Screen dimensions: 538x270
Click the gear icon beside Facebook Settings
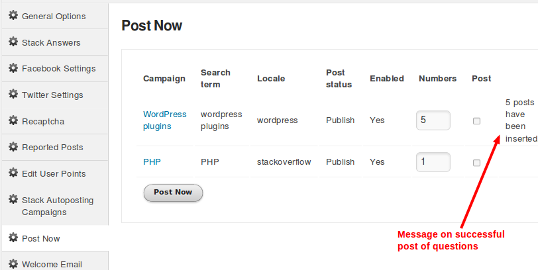pyautogui.click(x=13, y=68)
